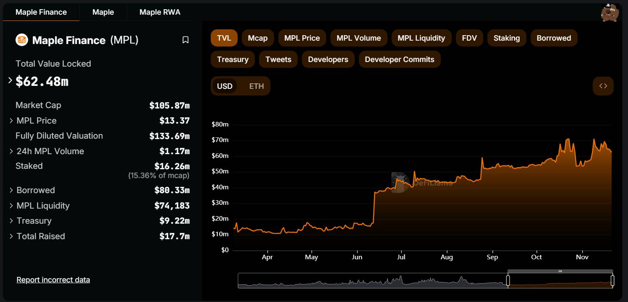The height and width of the screenshot is (302, 628).
Task: Click the $62.48m total value locked figure
Action: click(x=42, y=81)
